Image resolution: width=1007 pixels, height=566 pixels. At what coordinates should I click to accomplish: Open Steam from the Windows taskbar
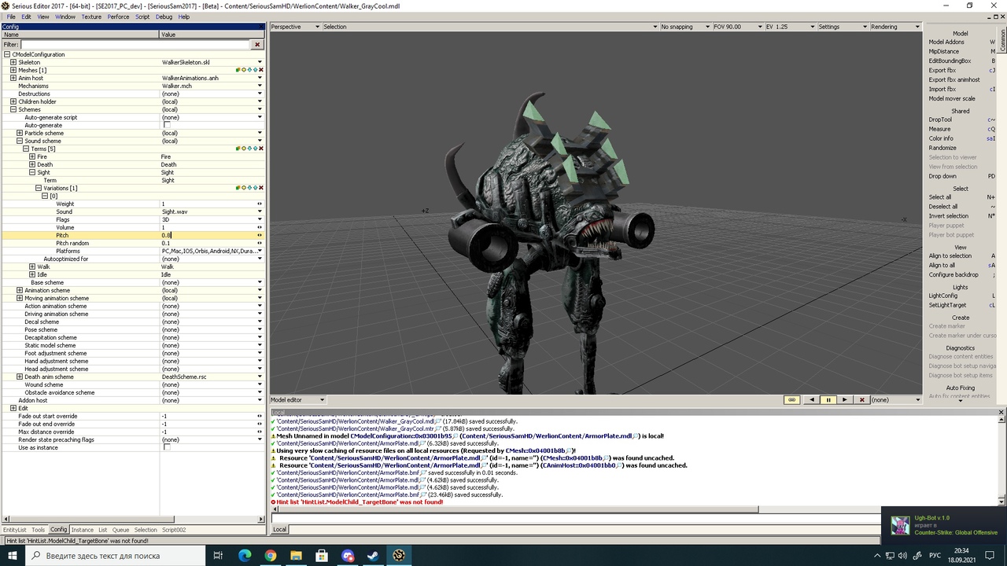[373, 555]
